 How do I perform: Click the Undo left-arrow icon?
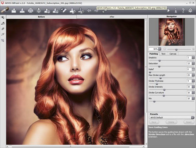pos(89,11)
